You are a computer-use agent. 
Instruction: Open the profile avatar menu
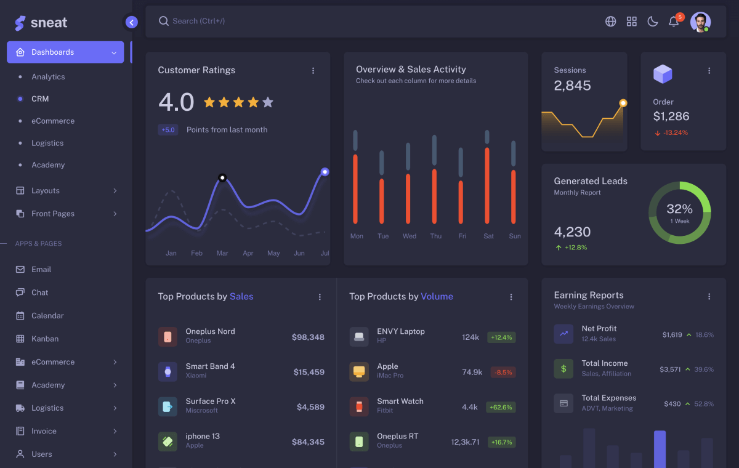[x=700, y=21]
